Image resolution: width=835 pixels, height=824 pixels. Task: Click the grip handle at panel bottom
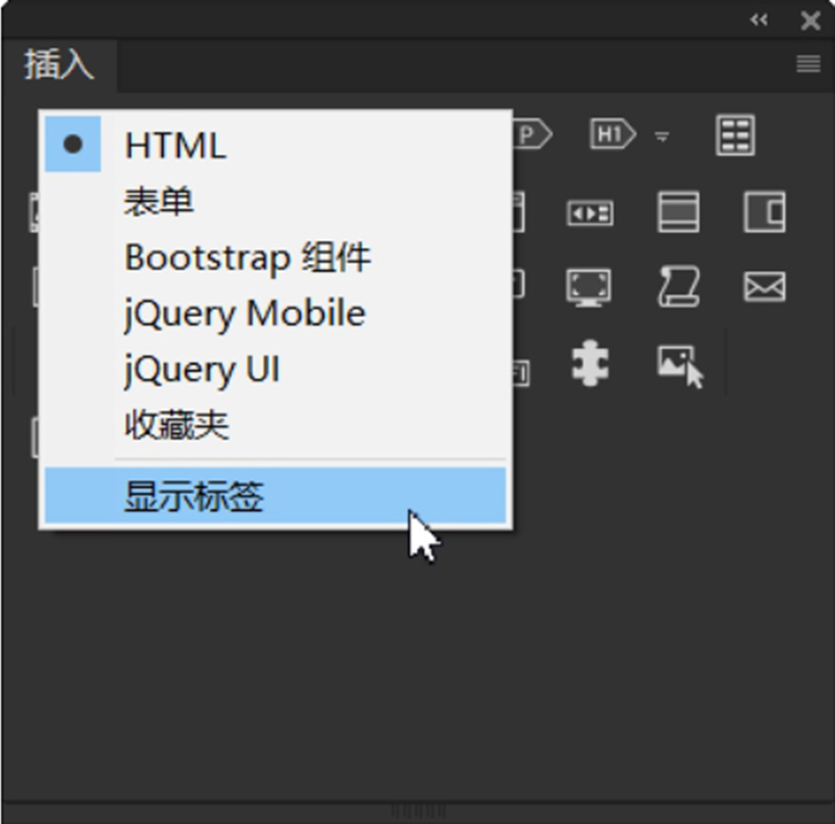418,811
